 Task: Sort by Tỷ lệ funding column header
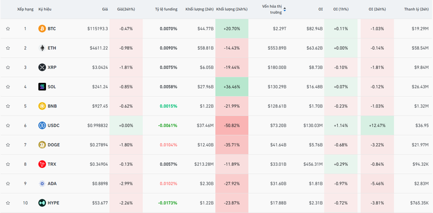(166, 9)
